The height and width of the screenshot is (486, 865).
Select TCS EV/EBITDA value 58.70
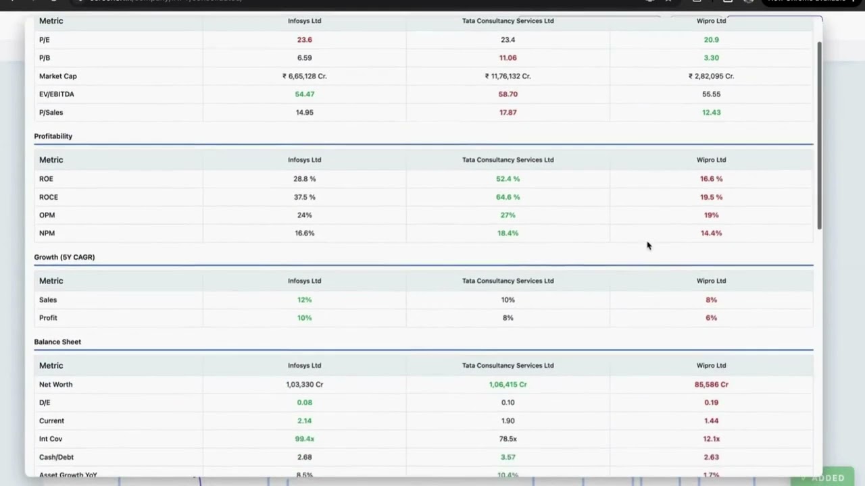(508, 94)
